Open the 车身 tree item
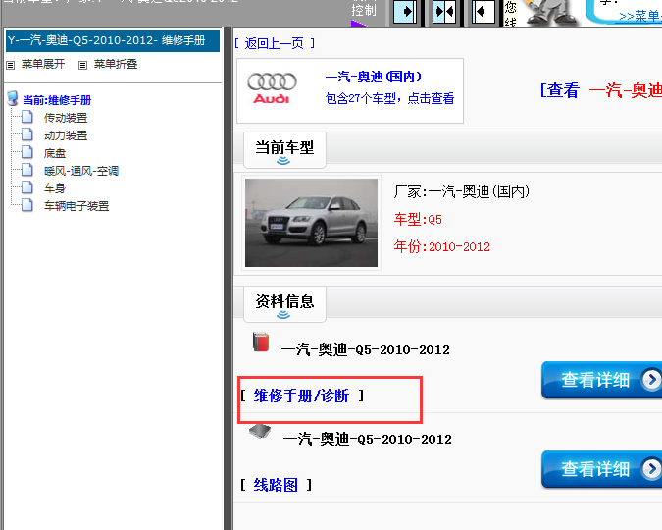This screenshot has width=662, height=530. (x=55, y=188)
